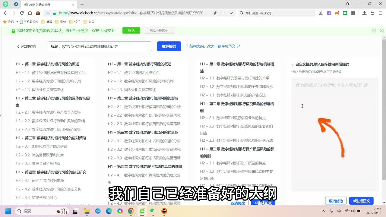Open a new browser tab
Viewport: 386px width, 217px height.
(x=82, y=4)
